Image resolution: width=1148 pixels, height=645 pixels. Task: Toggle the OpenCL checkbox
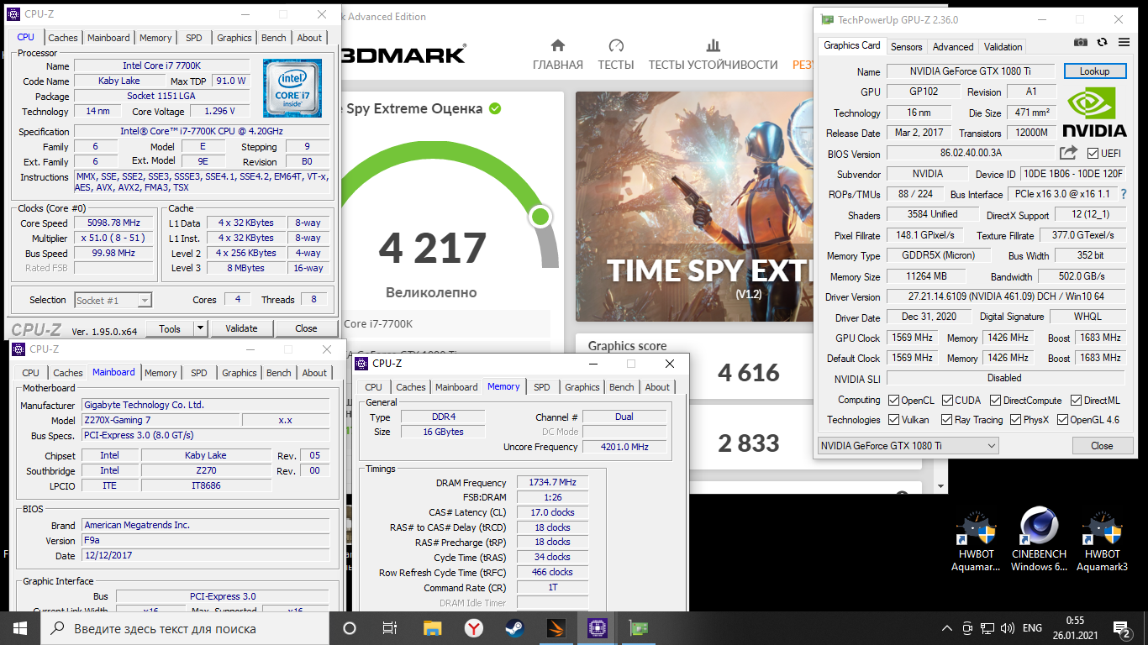895,401
